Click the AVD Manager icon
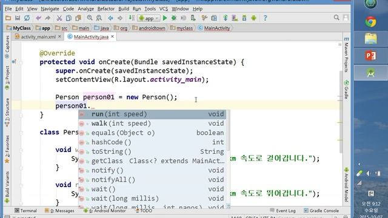The image size is (388, 218). [x=235, y=18]
